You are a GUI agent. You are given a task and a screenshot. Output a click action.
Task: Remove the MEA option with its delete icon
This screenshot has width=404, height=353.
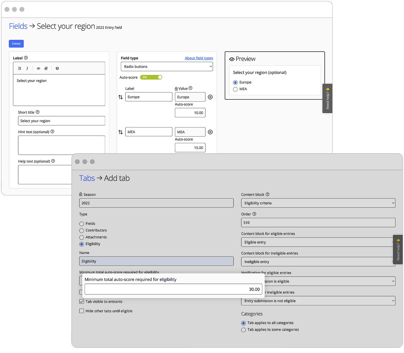210,132
